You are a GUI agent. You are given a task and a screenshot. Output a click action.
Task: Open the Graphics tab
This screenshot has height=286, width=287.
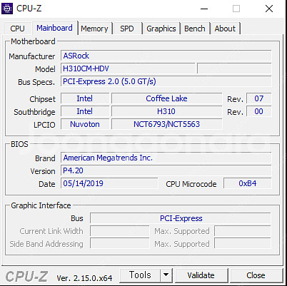click(x=161, y=29)
